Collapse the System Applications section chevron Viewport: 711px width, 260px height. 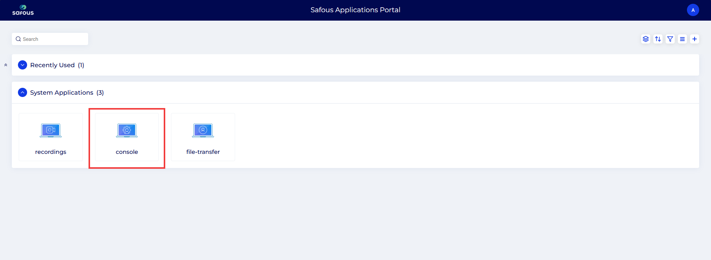point(23,92)
